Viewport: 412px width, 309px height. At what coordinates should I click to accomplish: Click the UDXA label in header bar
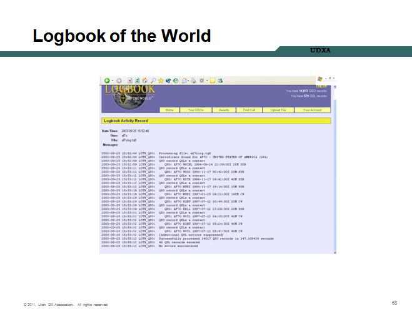[x=320, y=50]
